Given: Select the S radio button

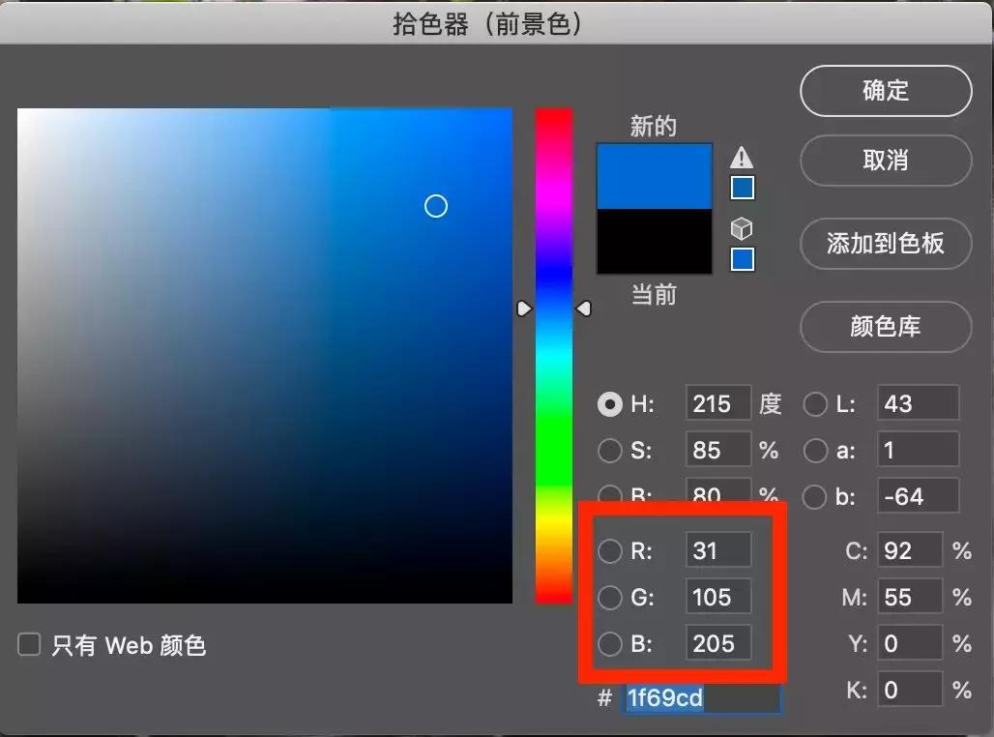Looking at the screenshot, I should (610, 450).
